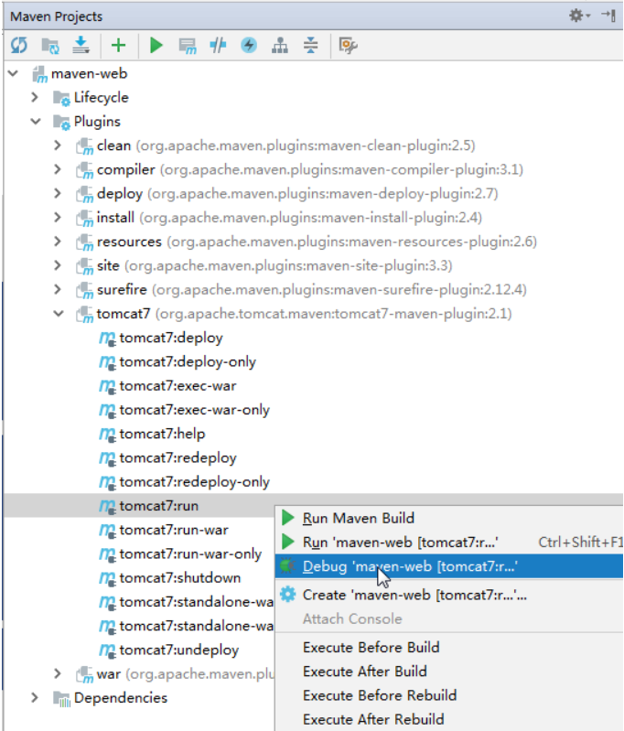
Task: Choose Debug 'maven-web [tomcat7:r...' menu entry
Action: pos(449,566)
